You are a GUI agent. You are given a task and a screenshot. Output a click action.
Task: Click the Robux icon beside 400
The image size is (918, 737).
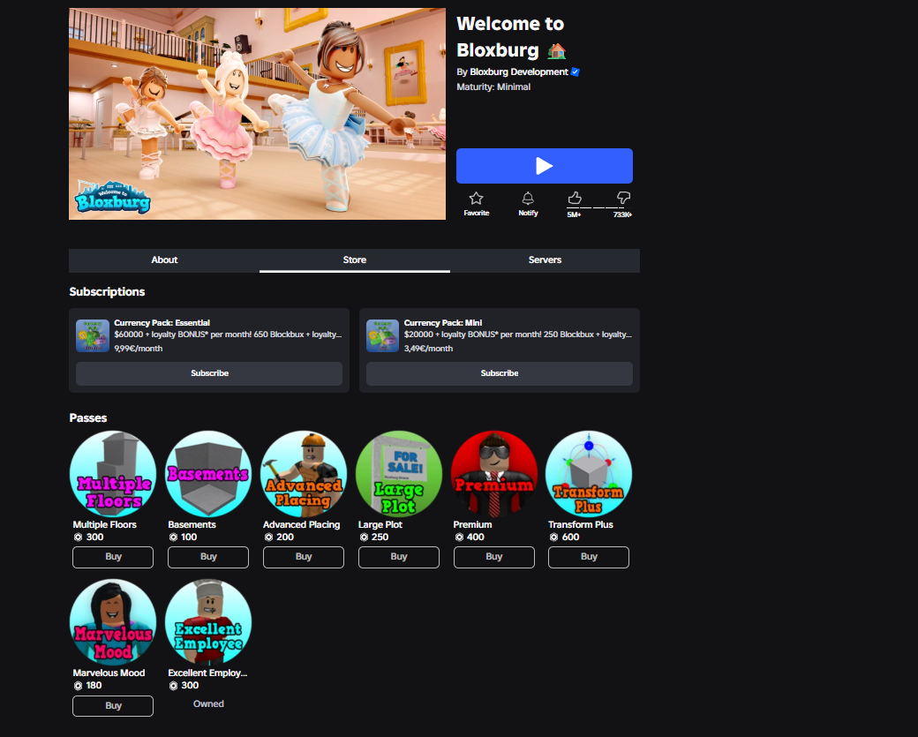459,538
